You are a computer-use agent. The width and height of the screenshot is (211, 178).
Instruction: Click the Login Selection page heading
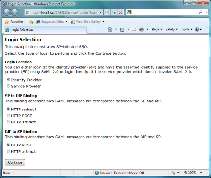click(x=23, y=40)
